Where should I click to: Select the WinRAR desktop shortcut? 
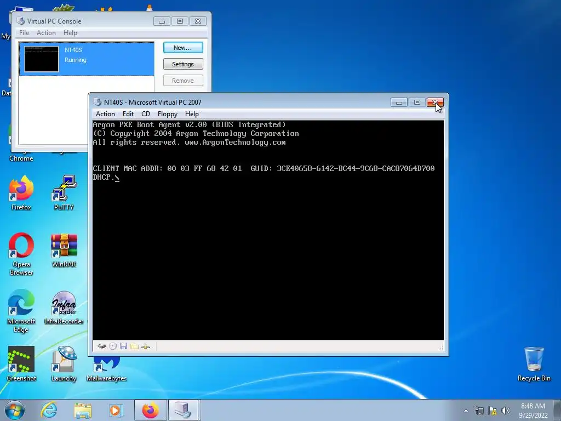(x=64, y=251)
